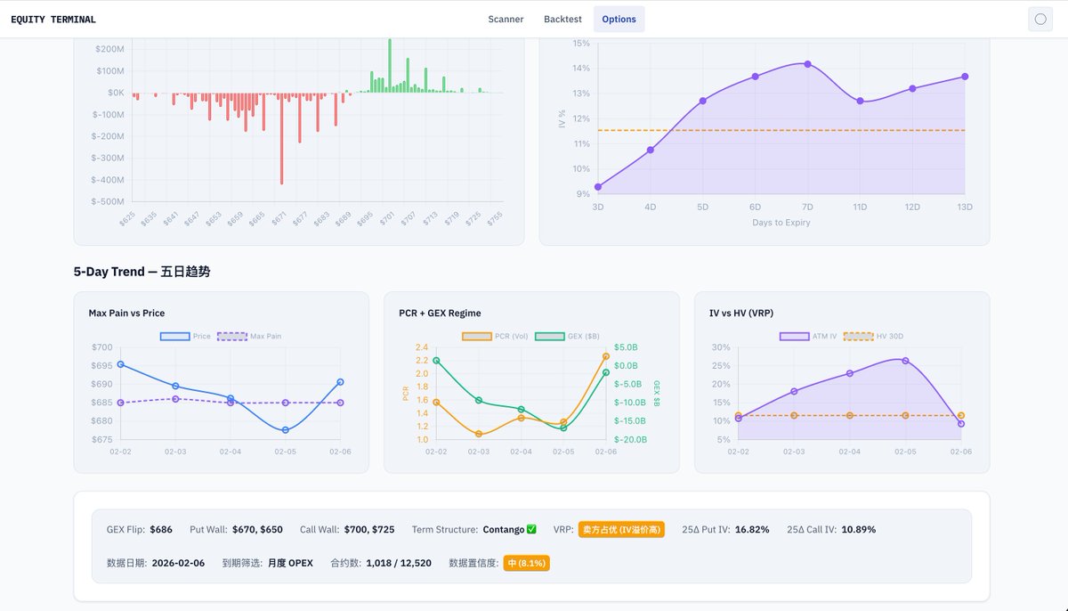
Task: Click ATM IV peak point at 02-05
Action: pyautogui.click(x=905, y=361)
